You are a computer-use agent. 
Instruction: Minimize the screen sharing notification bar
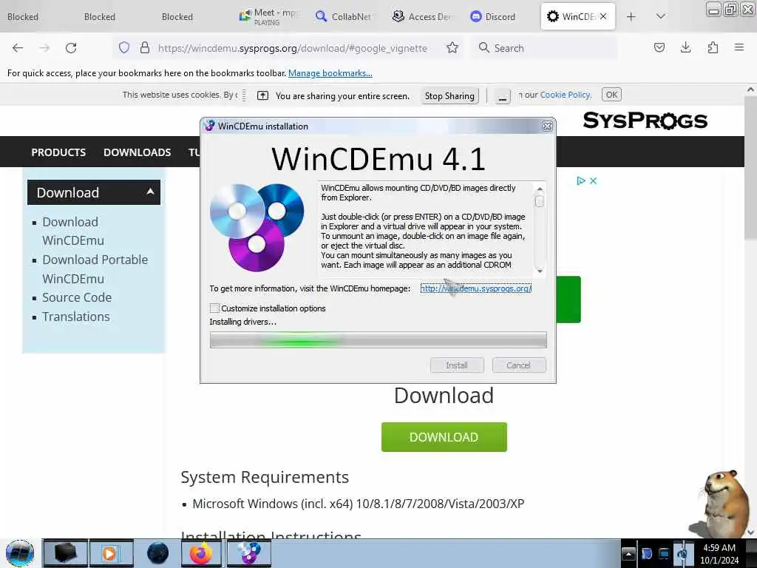[x=503, y=96]
